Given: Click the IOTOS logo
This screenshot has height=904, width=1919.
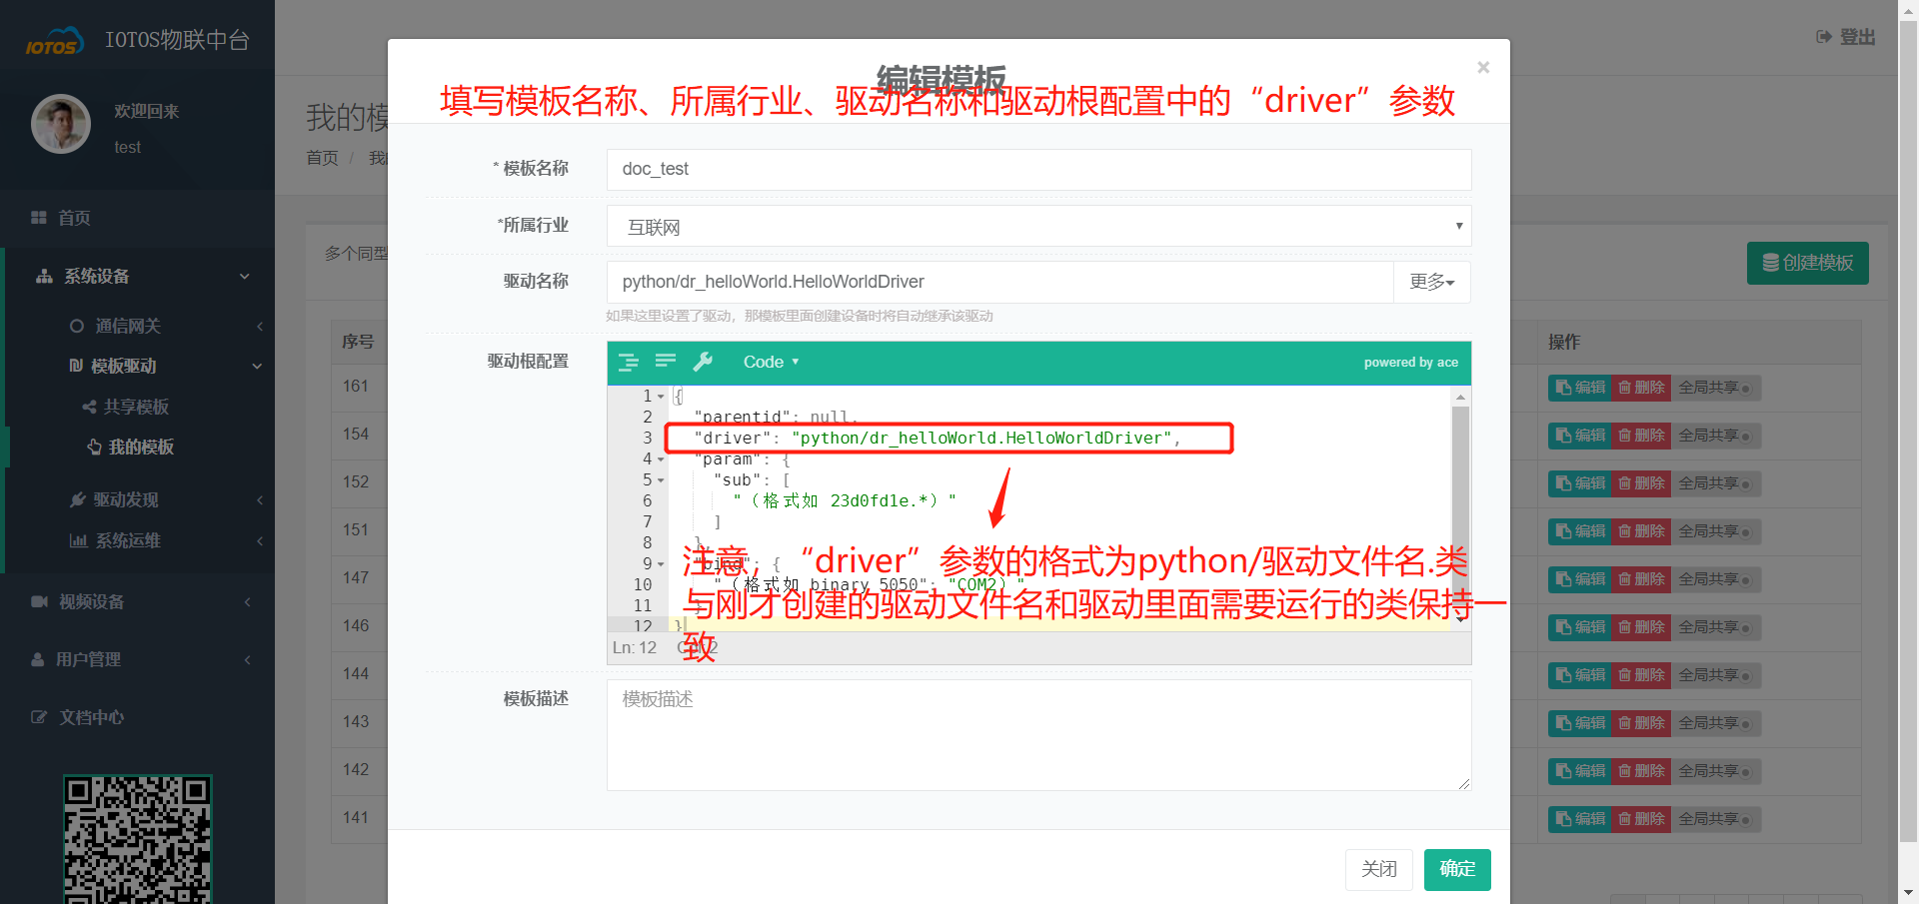Looking at the screenshot, I should (53, 42).
